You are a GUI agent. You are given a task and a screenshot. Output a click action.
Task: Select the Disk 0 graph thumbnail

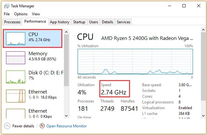16,77
